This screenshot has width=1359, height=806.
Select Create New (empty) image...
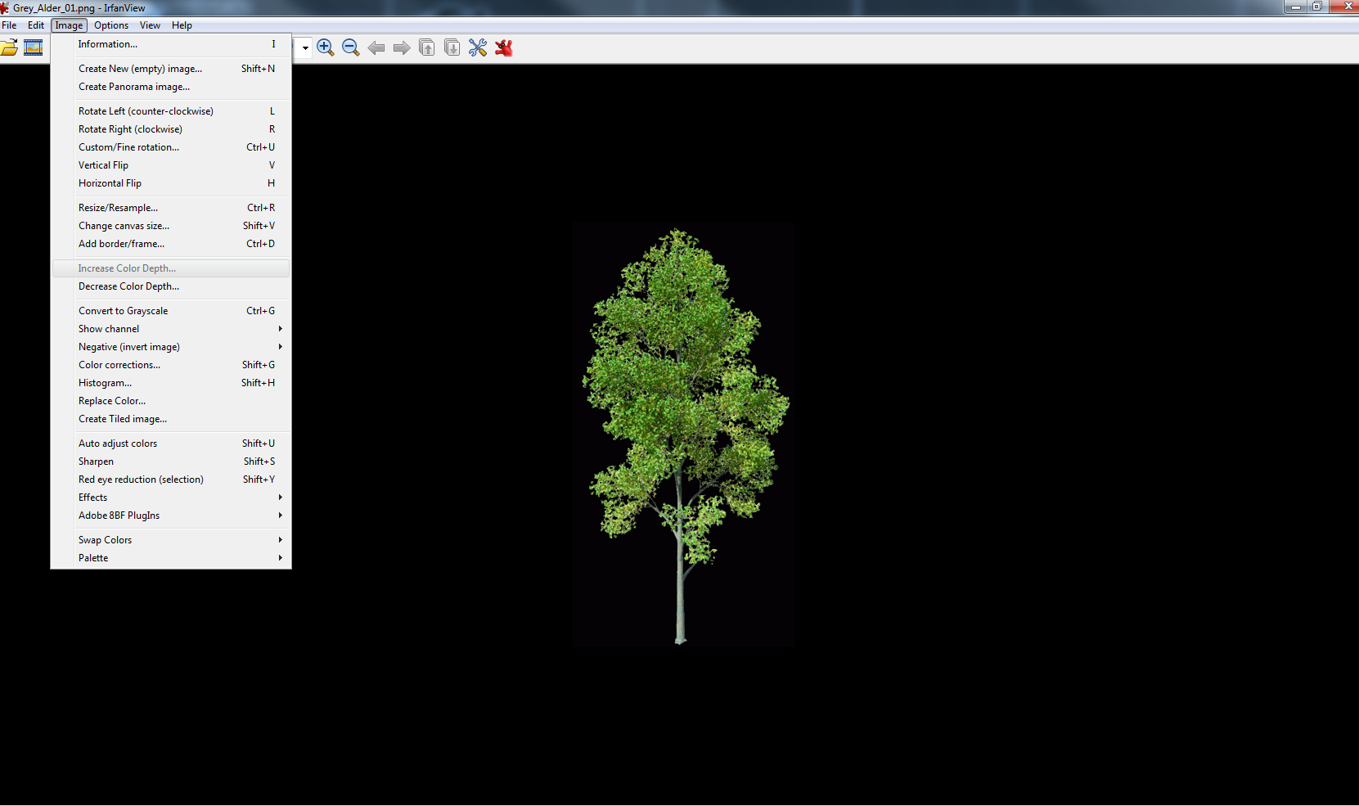[x=171, y=69]
